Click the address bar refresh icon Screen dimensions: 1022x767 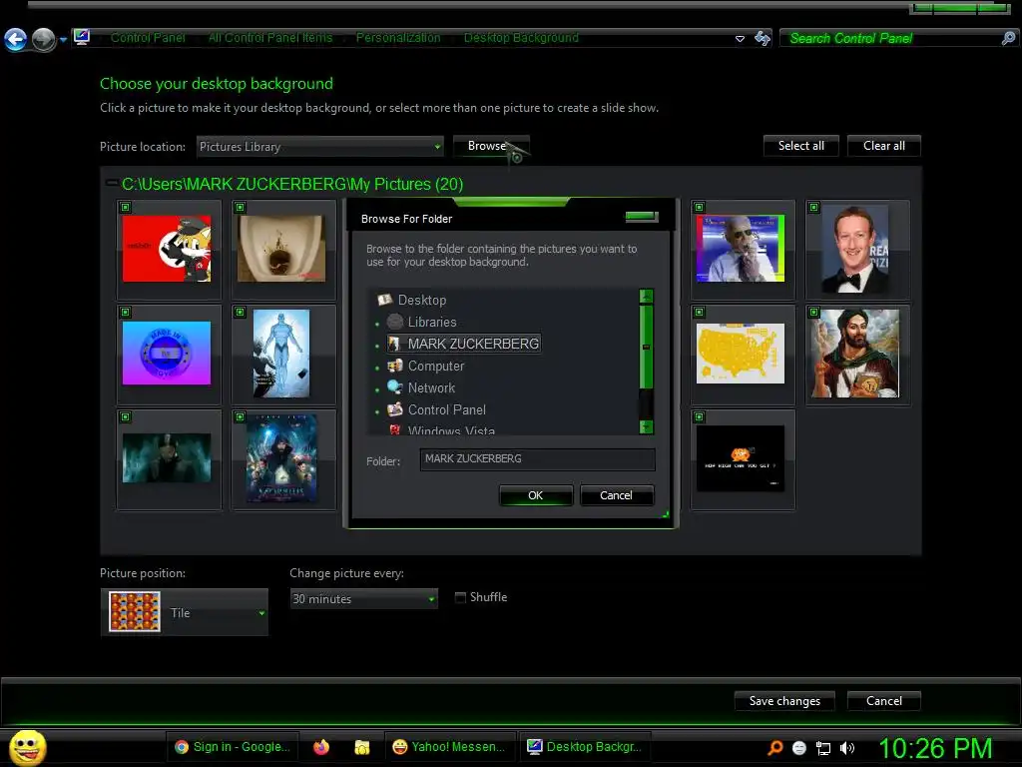click(x=762, y=38)
